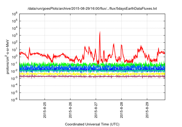Click the y-axis label 10^5
The height and width of the screenshot is (127, 182).
[x=15, y=21]
